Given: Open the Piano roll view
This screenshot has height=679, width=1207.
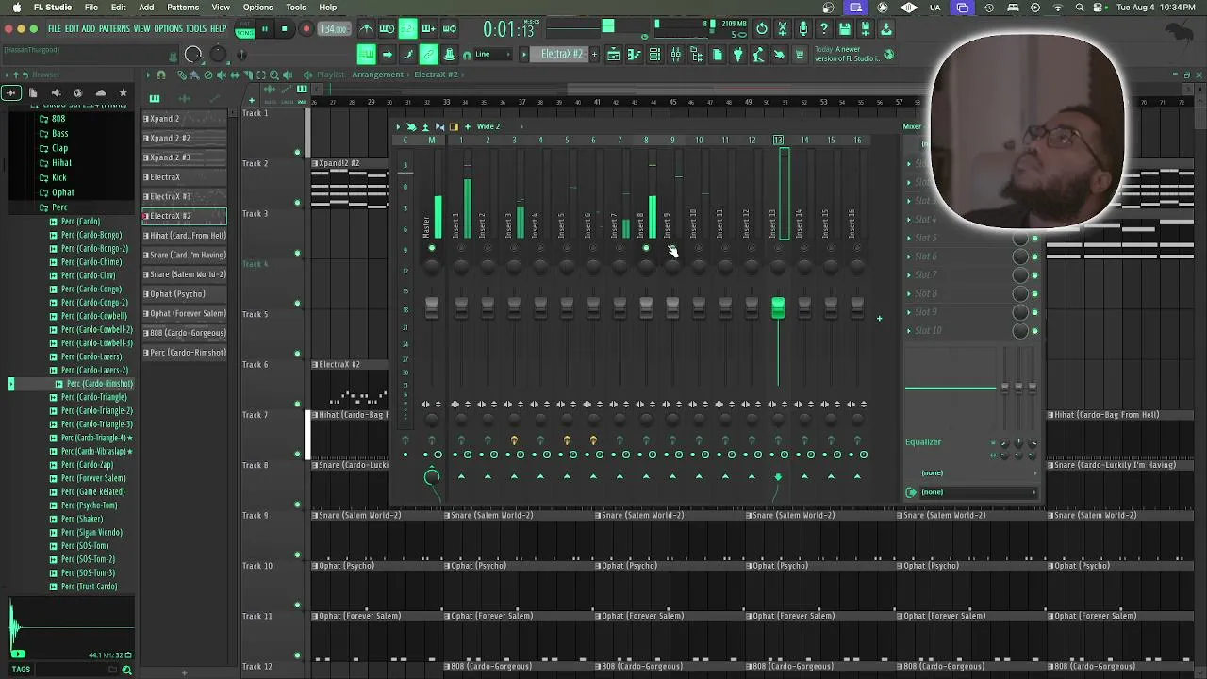Looking at the screenshot, I should click(x=634, y=55).
